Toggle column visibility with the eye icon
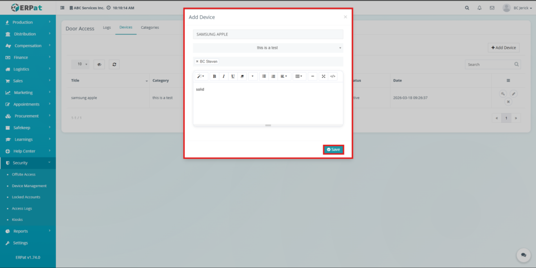 98,64
